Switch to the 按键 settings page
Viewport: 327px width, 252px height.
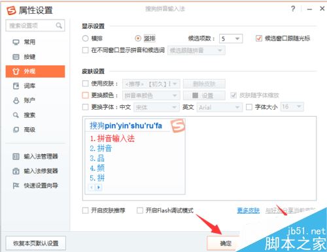click(35, 57)
